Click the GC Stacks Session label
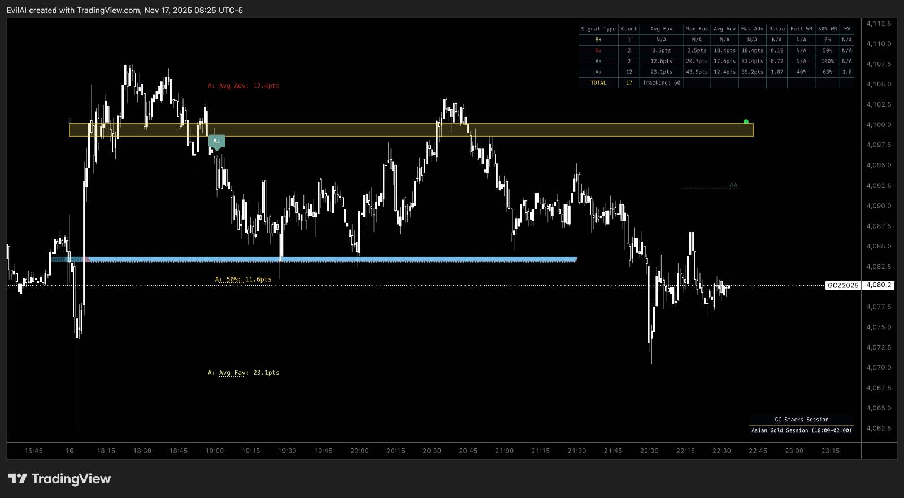 801,420
